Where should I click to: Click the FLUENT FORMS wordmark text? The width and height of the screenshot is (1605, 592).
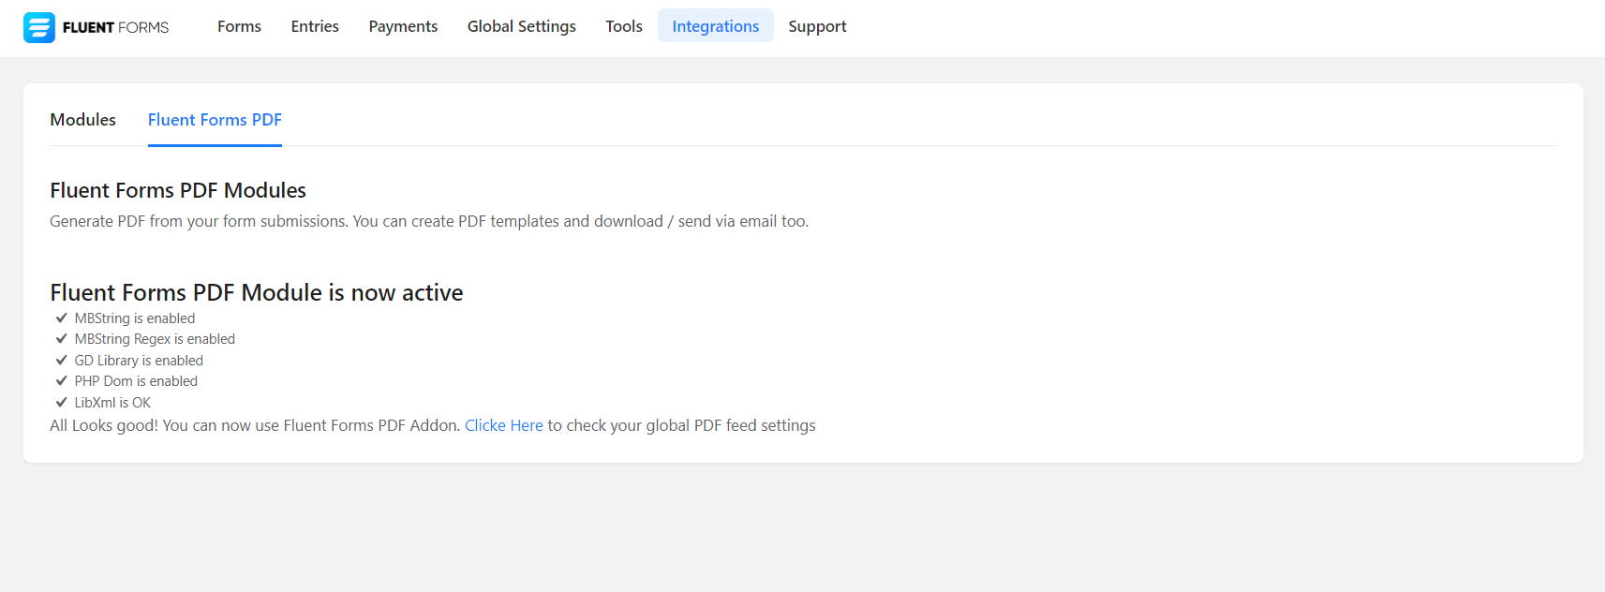click(x=115, y=27)
